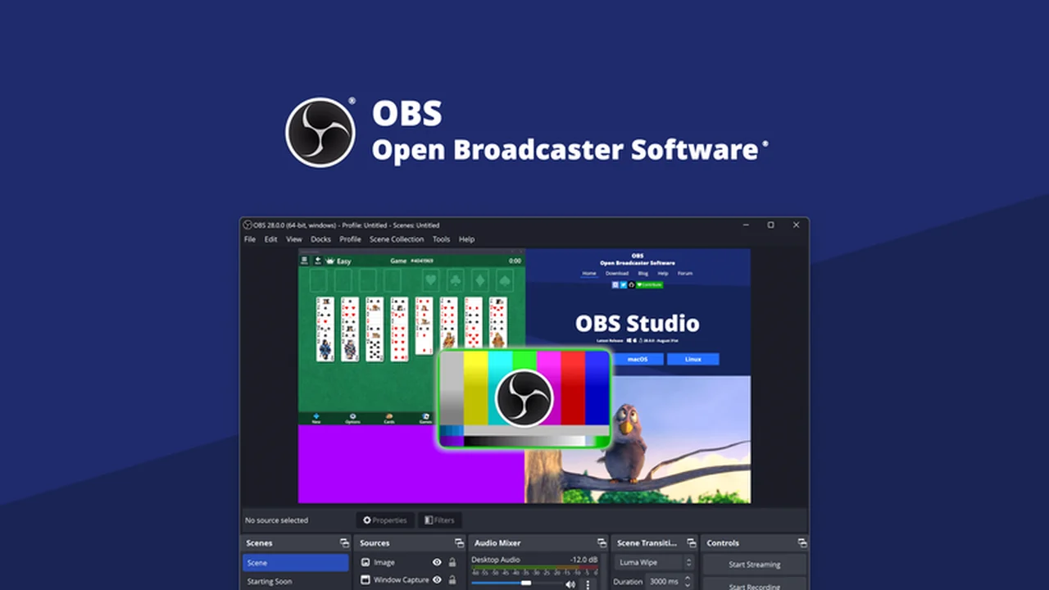Open the Help menu

click(466, 239)
